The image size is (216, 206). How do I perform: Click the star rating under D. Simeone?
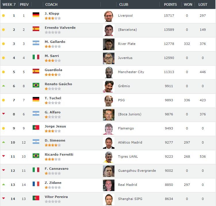(53, 145)
